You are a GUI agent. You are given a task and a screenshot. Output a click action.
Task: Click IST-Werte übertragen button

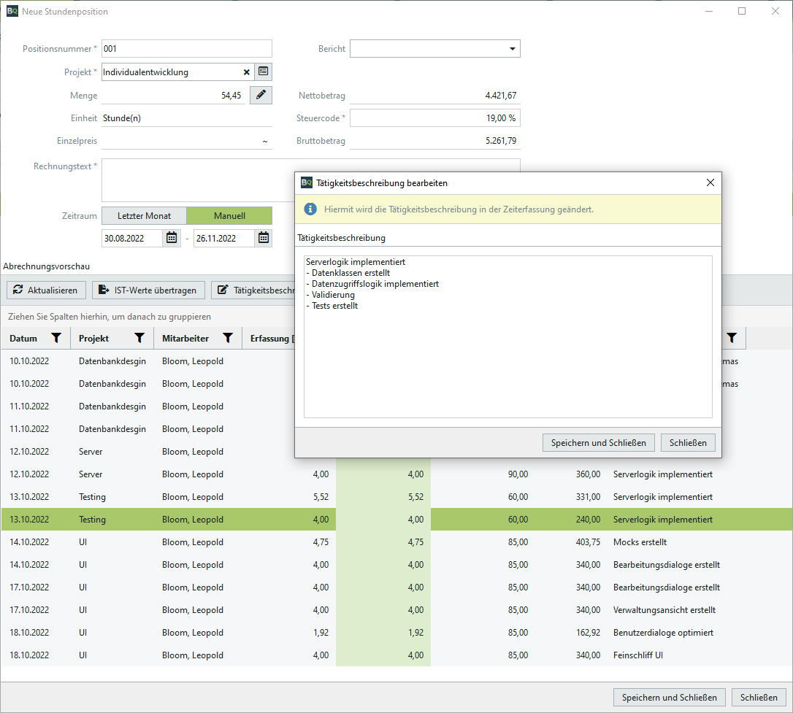(x=148, y=290)
